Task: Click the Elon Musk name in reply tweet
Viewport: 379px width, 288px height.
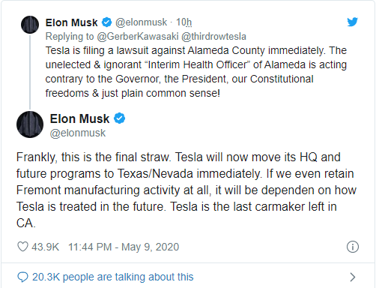Action: [x=71, y=22]
